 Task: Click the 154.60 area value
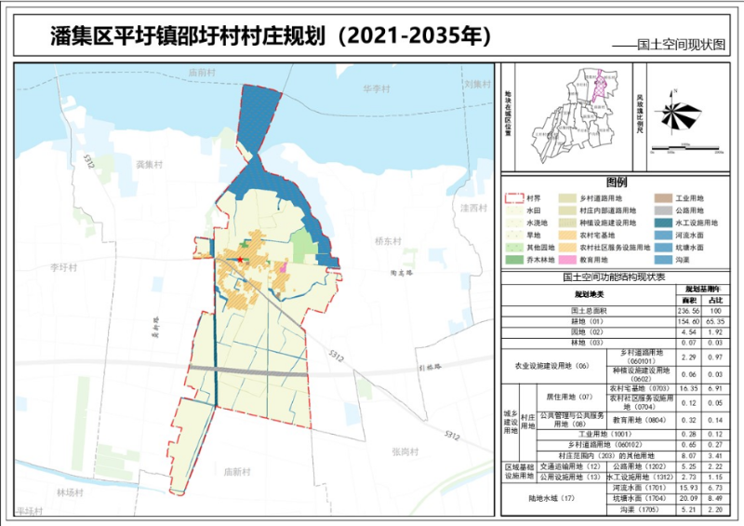point(689,322)
